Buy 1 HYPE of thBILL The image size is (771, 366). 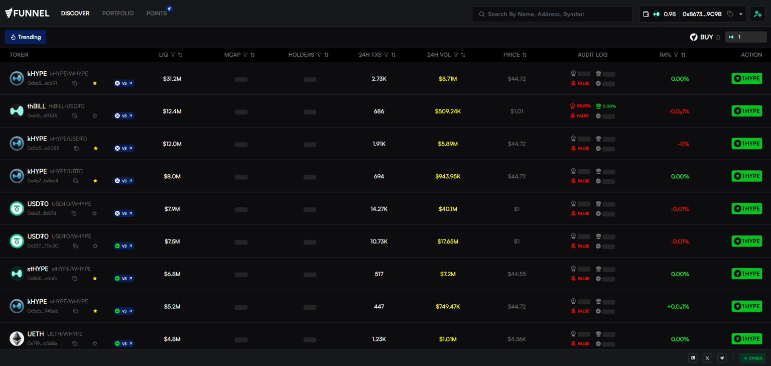[x=746, y=111]
